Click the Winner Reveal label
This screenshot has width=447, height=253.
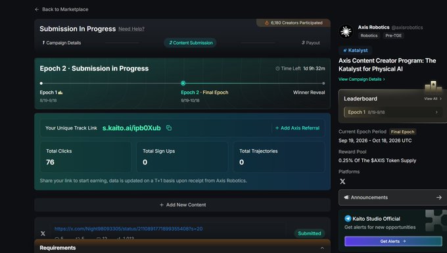click(x=309, y=92)
